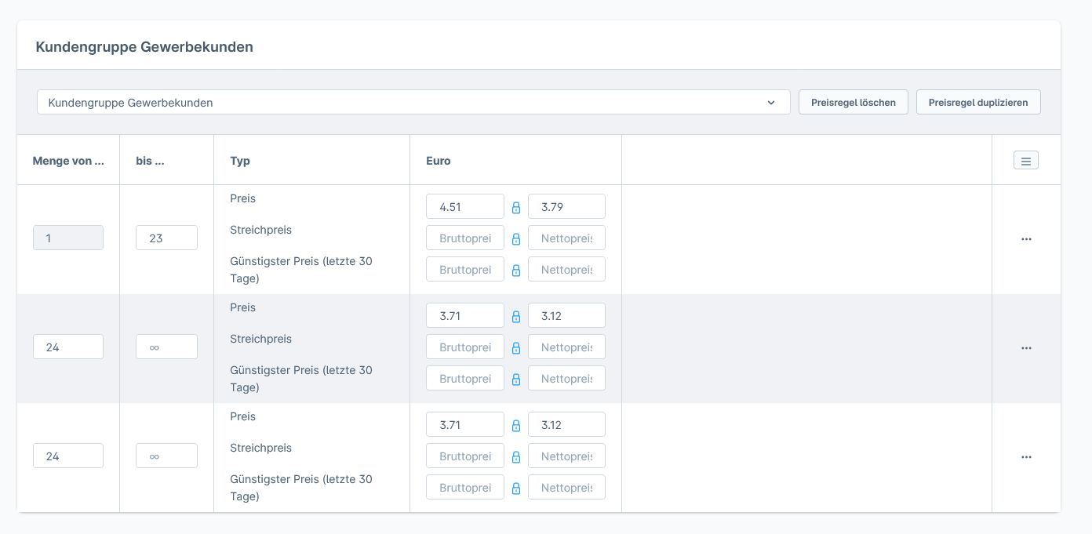Open column settings list icon

click(1026, 161)
